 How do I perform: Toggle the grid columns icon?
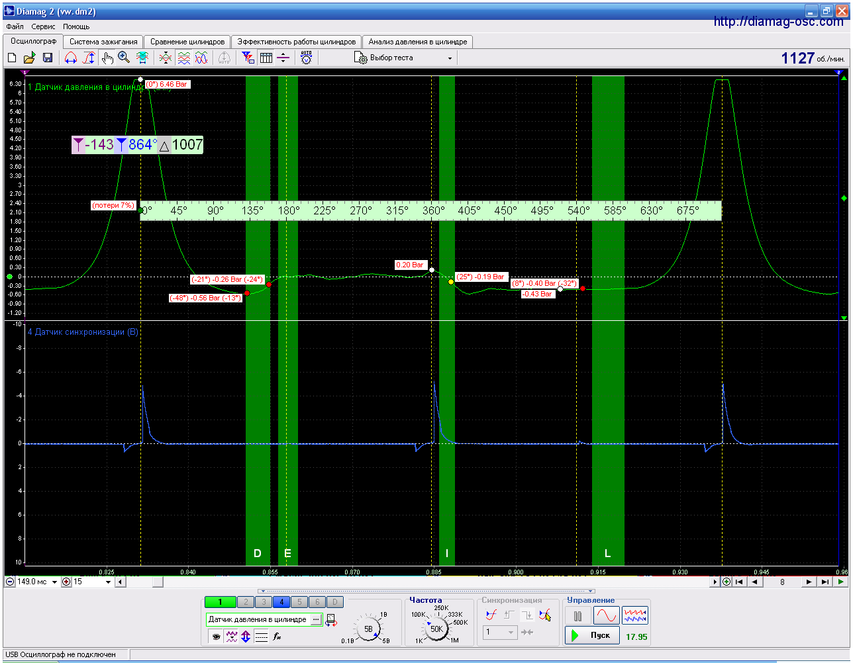[266, 58]
